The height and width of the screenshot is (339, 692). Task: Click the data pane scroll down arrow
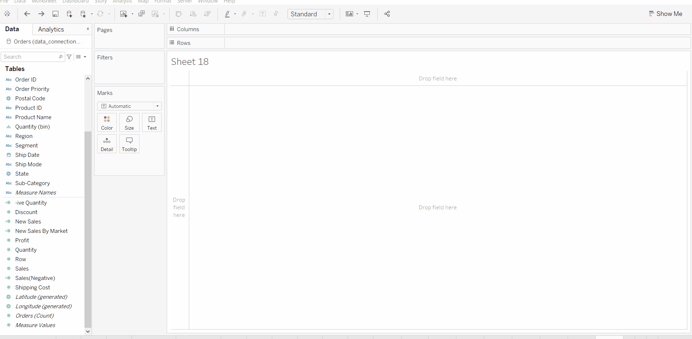coord(88,331)
